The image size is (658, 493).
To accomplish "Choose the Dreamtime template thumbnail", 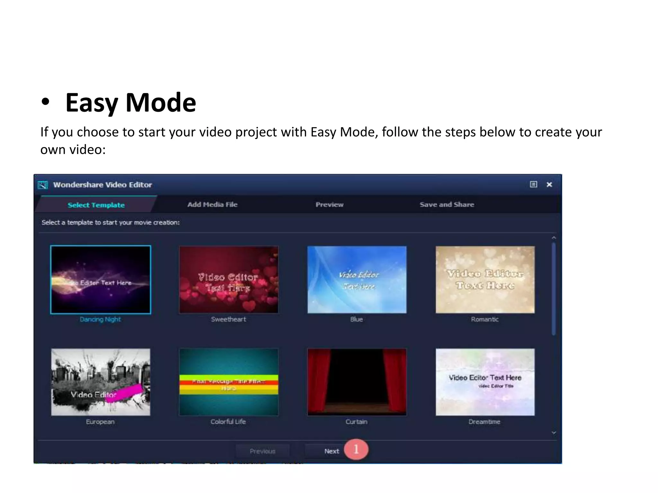I will [485, 382].
